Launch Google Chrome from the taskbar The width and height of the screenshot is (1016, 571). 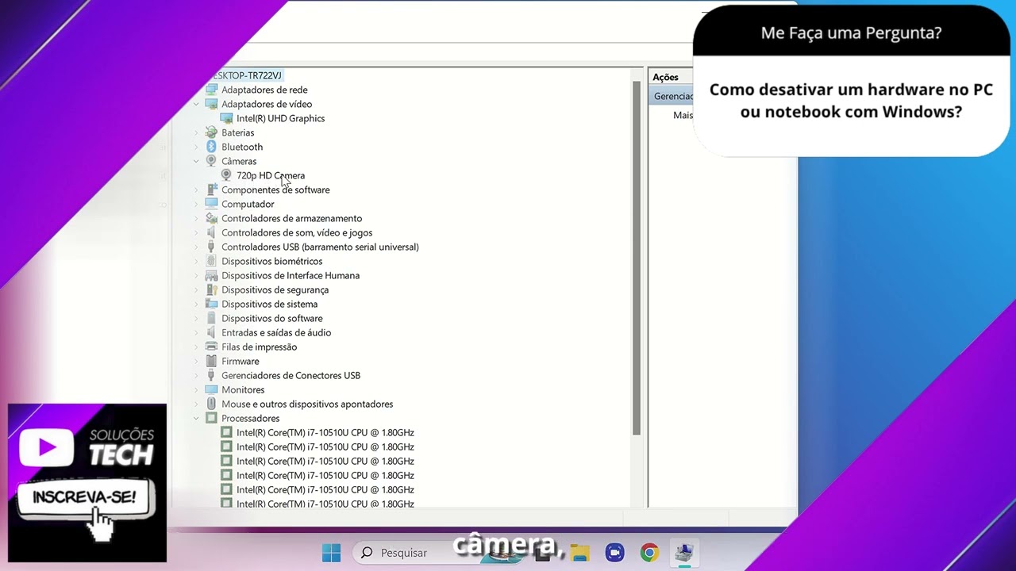click(x=649, y=552)
